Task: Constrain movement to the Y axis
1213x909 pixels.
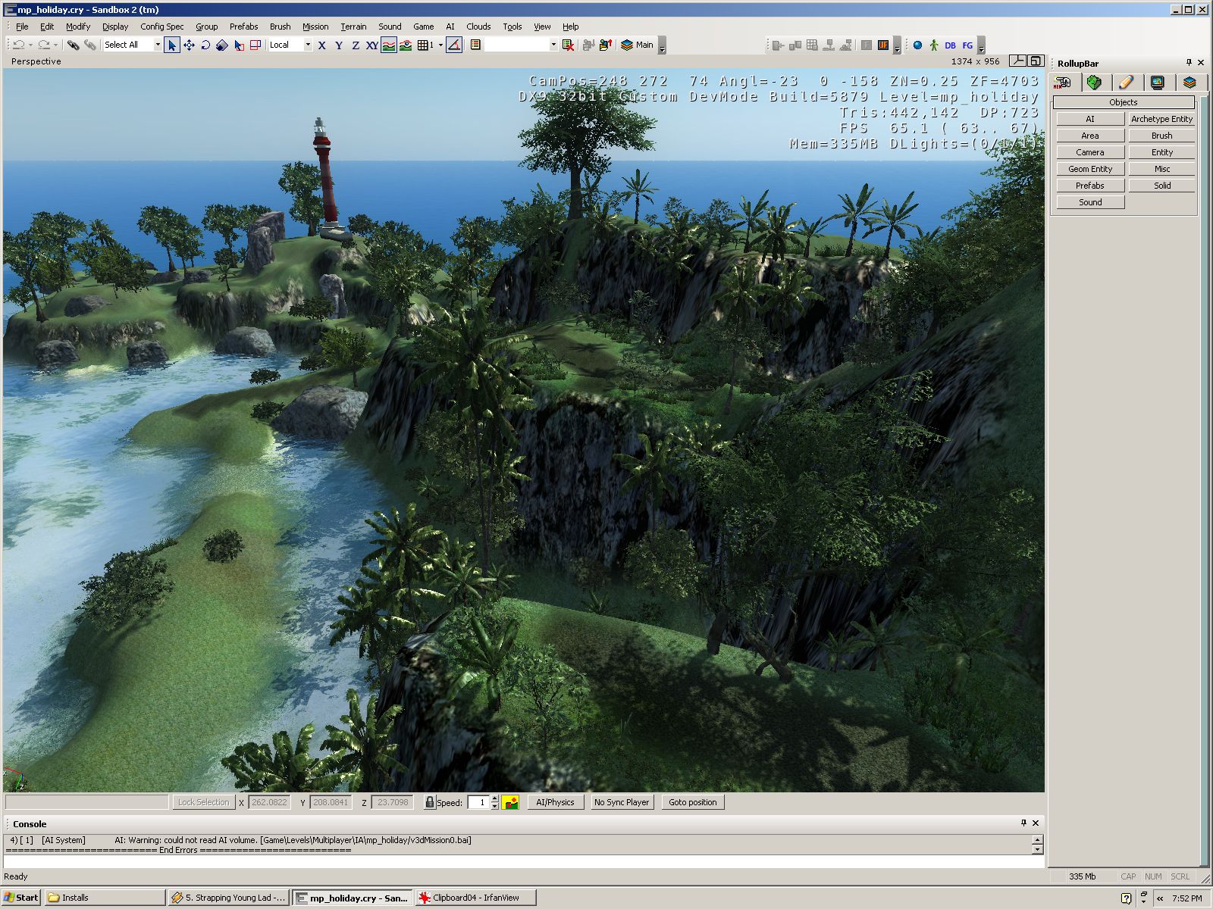Action: click(x=338, y=45)
